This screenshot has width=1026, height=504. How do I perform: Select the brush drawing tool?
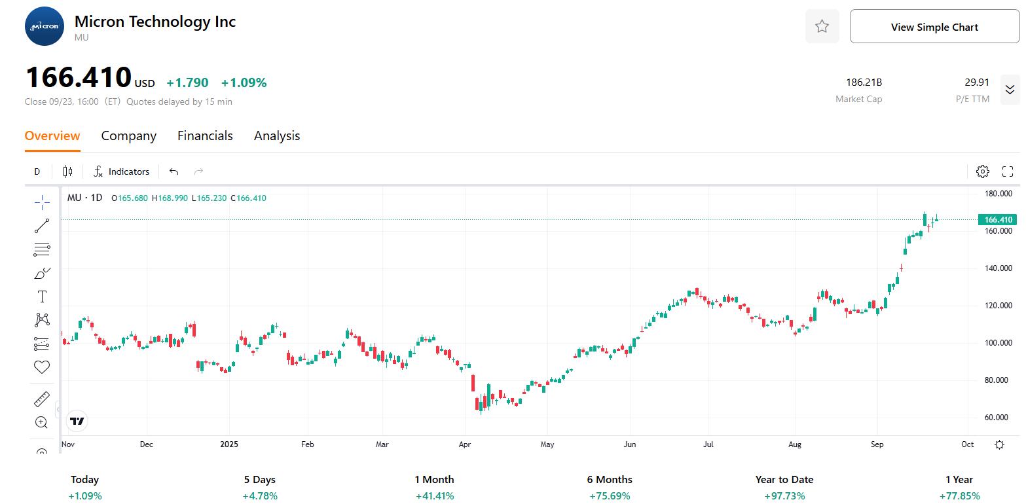pyautogui.click(x=41, y=273)
